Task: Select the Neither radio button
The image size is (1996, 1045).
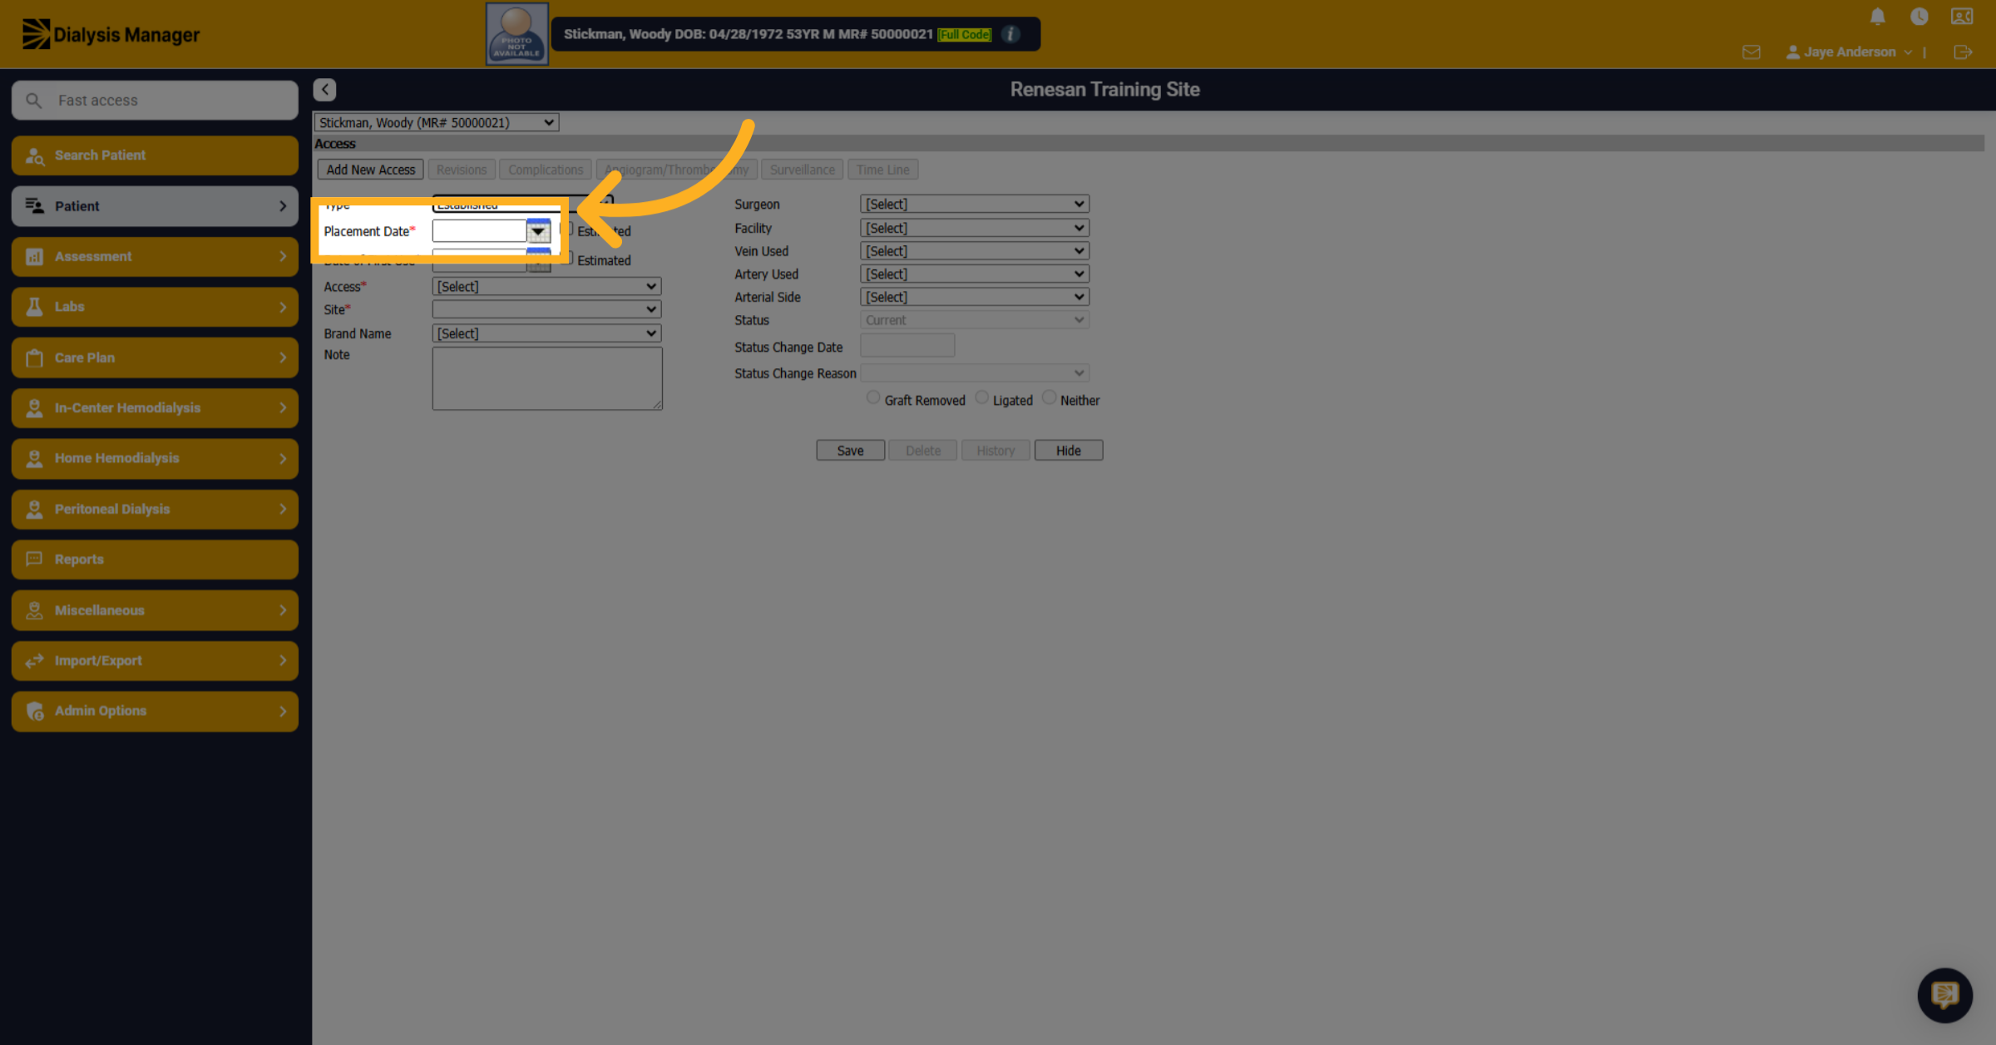Action: click(x=1049, y=397)
